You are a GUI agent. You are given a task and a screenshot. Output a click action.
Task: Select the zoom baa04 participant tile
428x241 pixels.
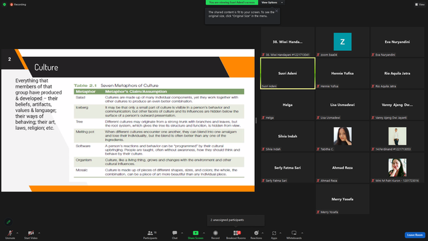(x=342, y=42)
